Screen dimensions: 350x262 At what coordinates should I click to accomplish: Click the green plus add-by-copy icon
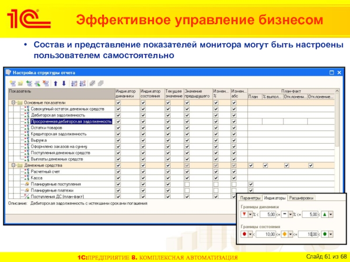29,83
